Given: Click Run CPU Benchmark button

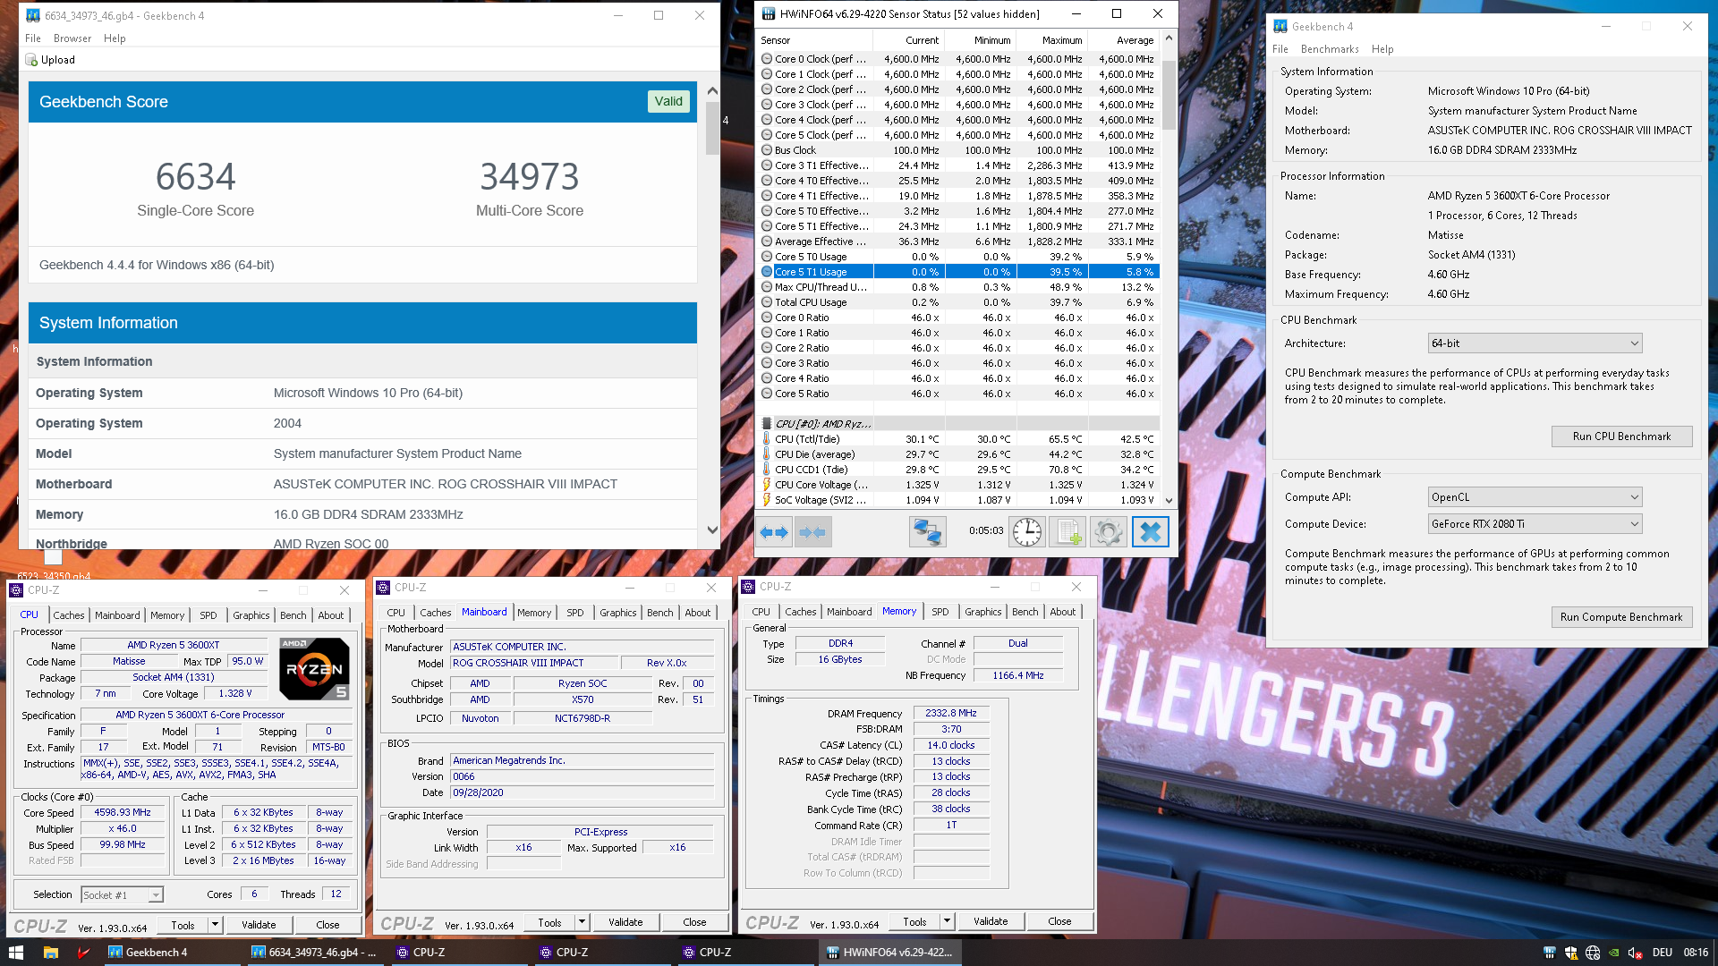Looking at the screenshot, I should tap(1621, 436).
